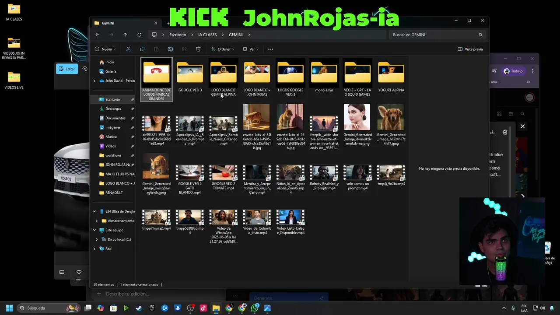Screen dimensions: 560x315
Task: Click the Cut scissors icon
Action: click(x=128, y=49)
